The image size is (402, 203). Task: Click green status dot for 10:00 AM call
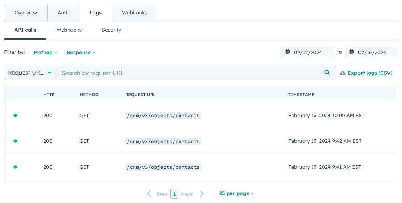(x=15, y=116)
